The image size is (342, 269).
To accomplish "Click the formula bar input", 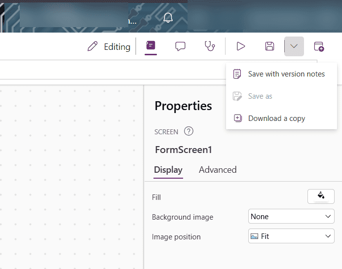I will [113, 70].
